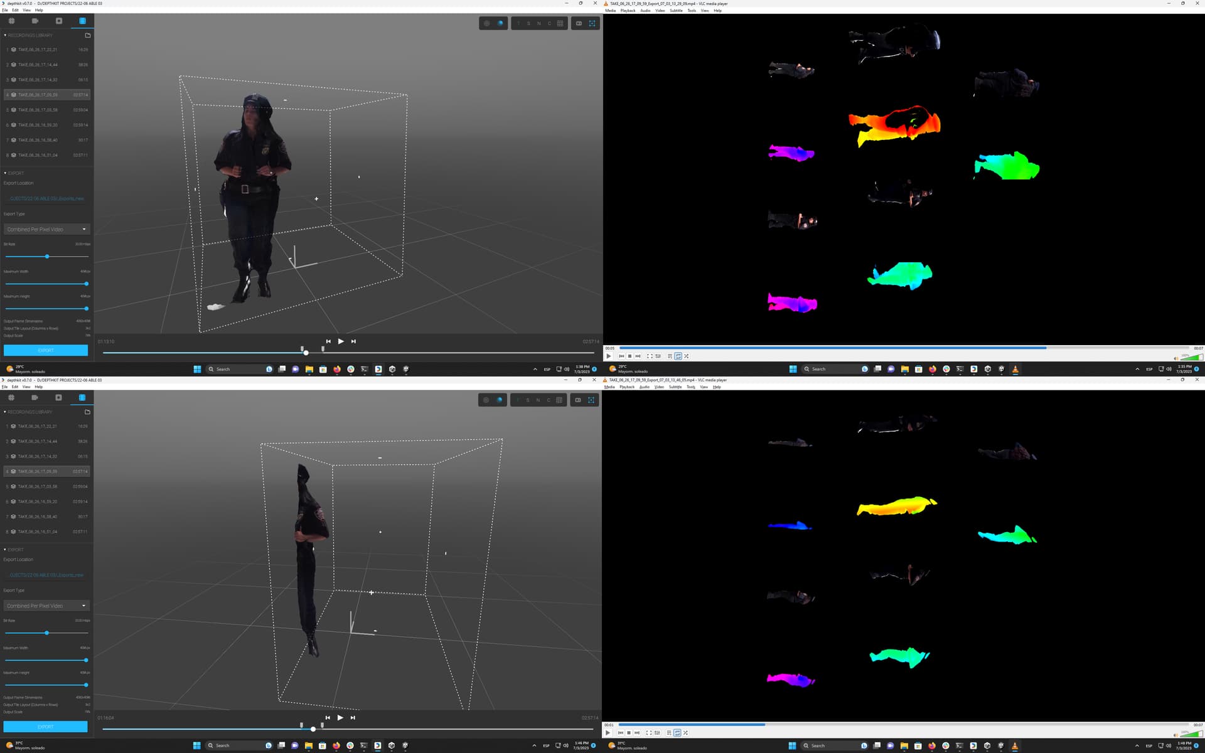Toggle shuffle button in bottom VLC player
The image size is (1205, 753).
[685, 732]
